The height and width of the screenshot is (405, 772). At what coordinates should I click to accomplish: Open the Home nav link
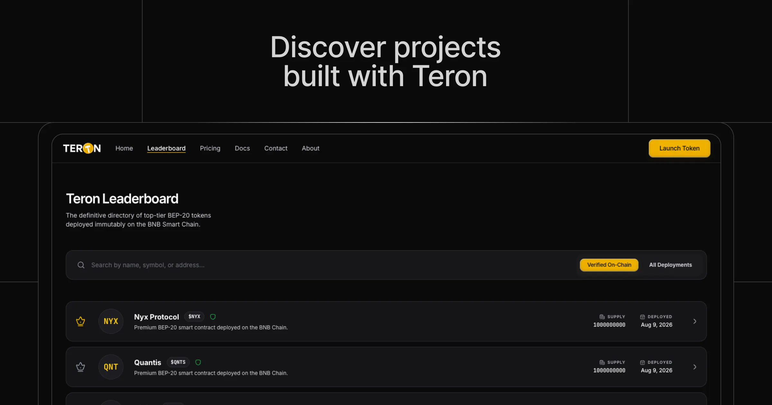point(124,148)
